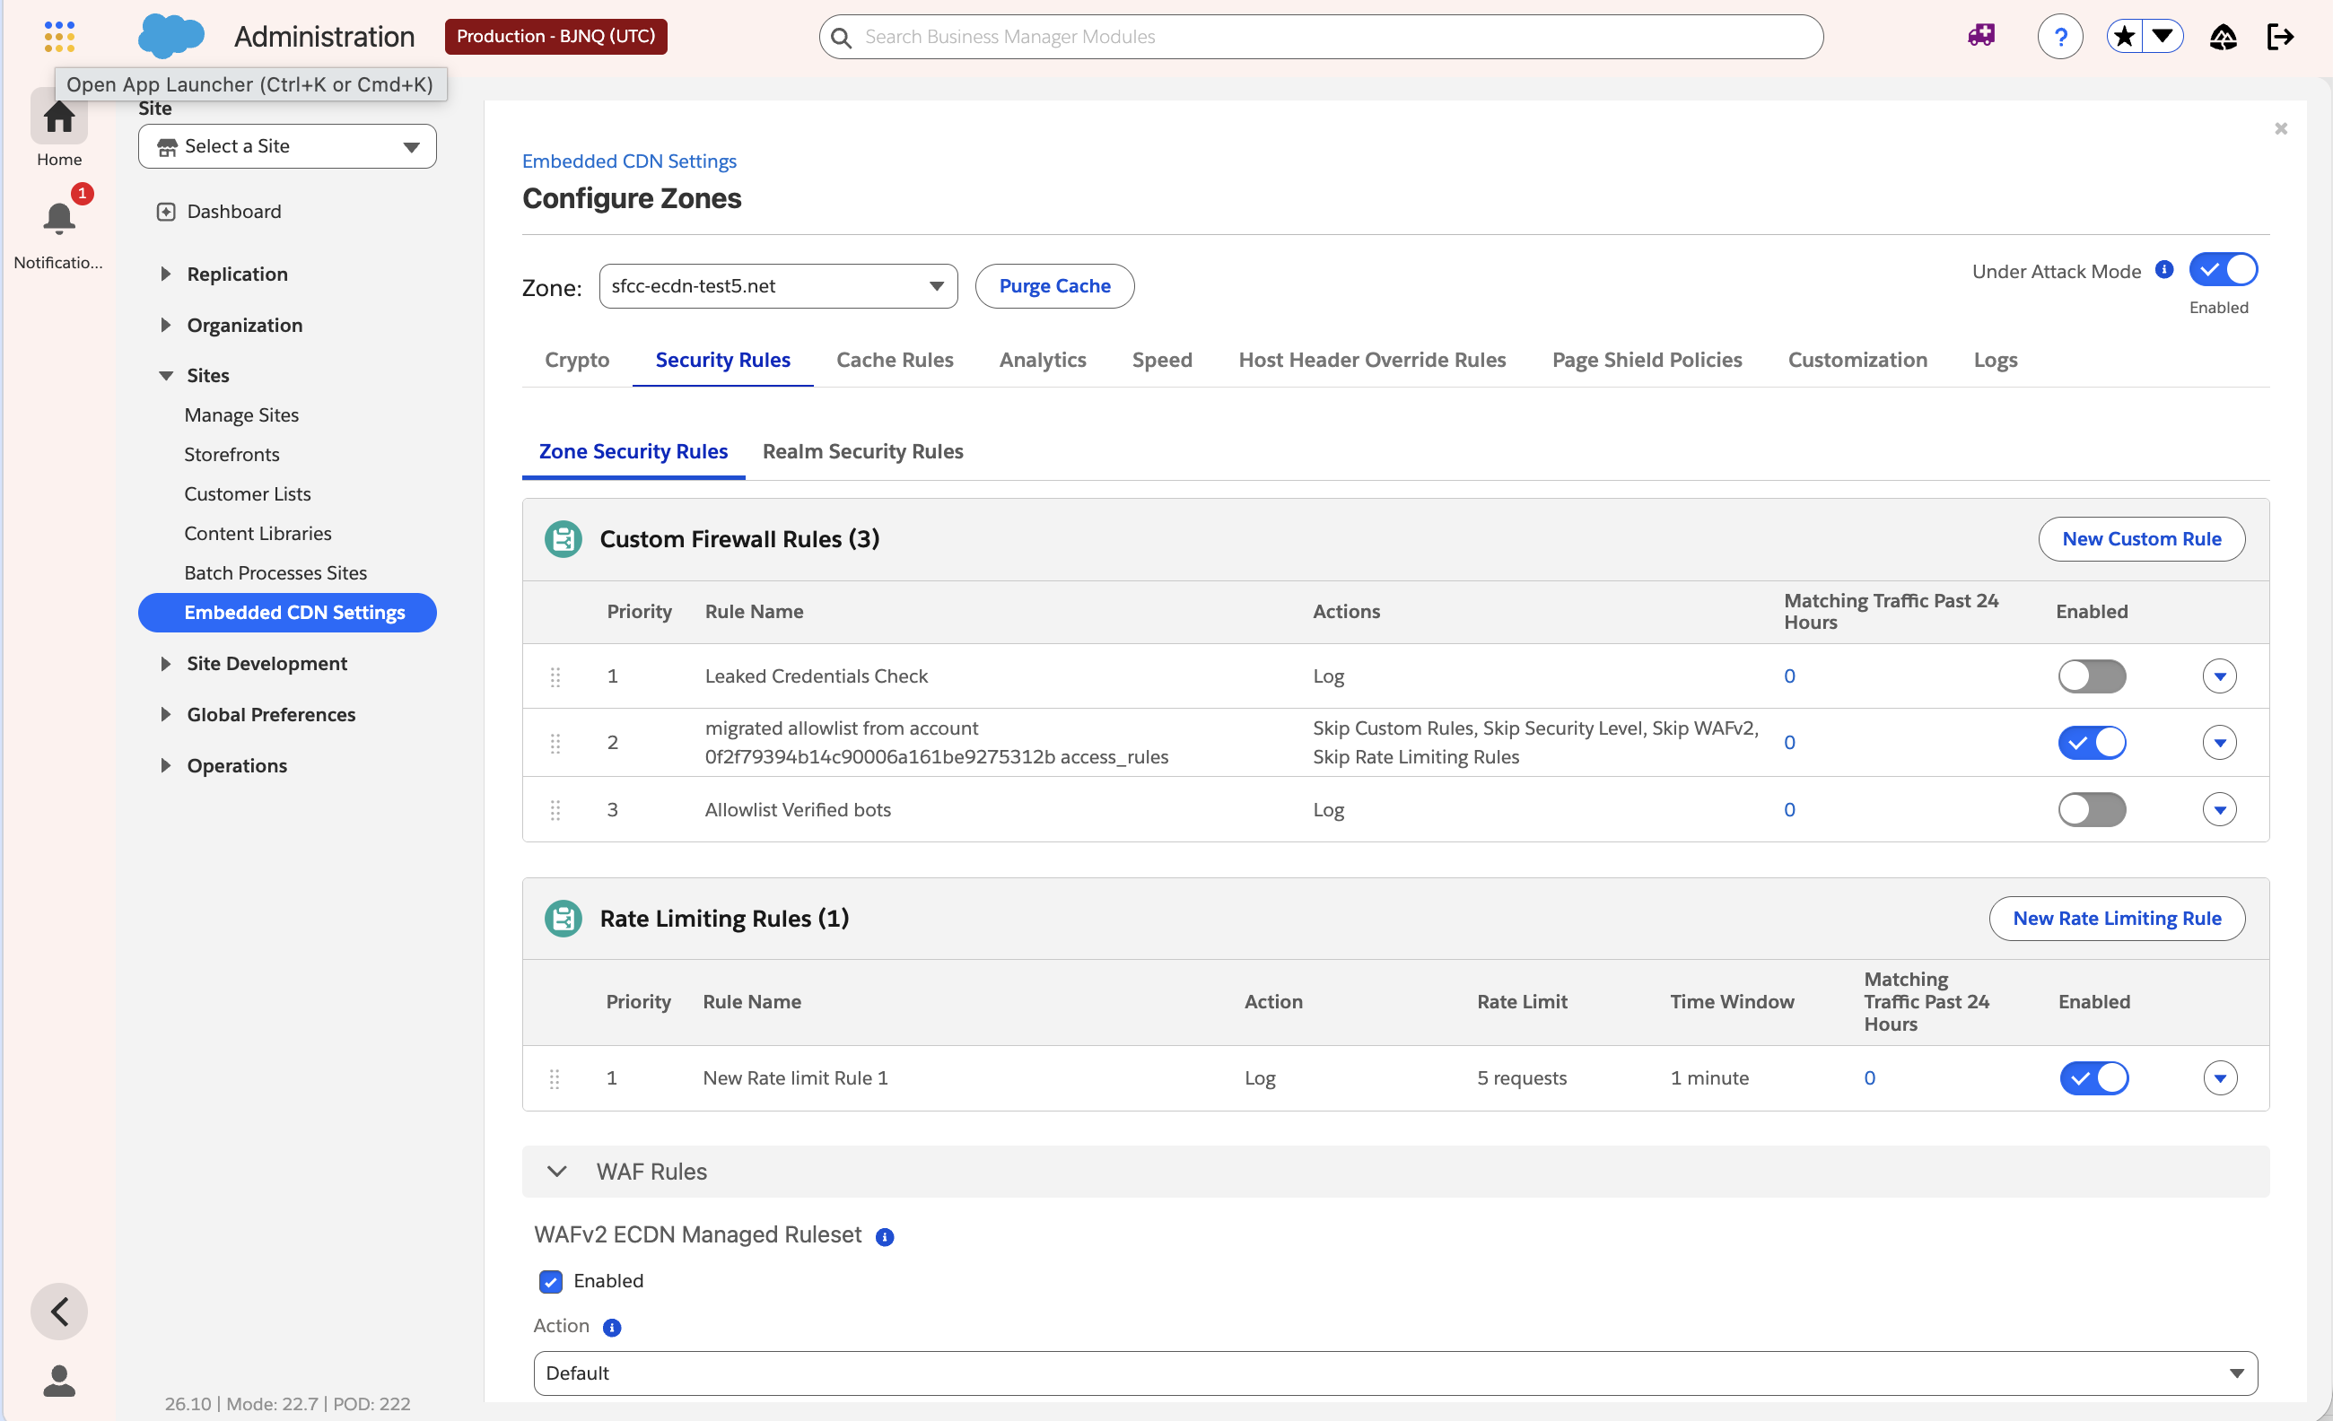Click WAFv2 ECDN Managed Ruleset info icon
This screenshot has height=1421, width=2333.
885,1236
